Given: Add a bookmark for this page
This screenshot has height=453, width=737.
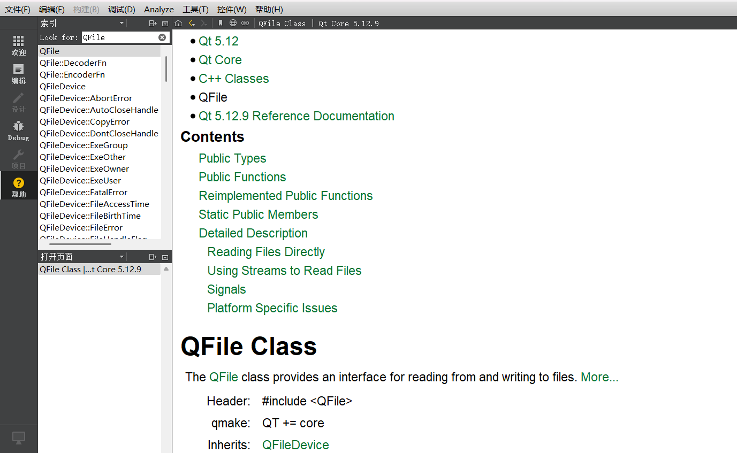Looking at the screenshot, I should (x=221, y=23).
